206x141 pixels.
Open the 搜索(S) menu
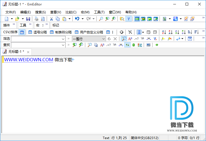point(40,12)
